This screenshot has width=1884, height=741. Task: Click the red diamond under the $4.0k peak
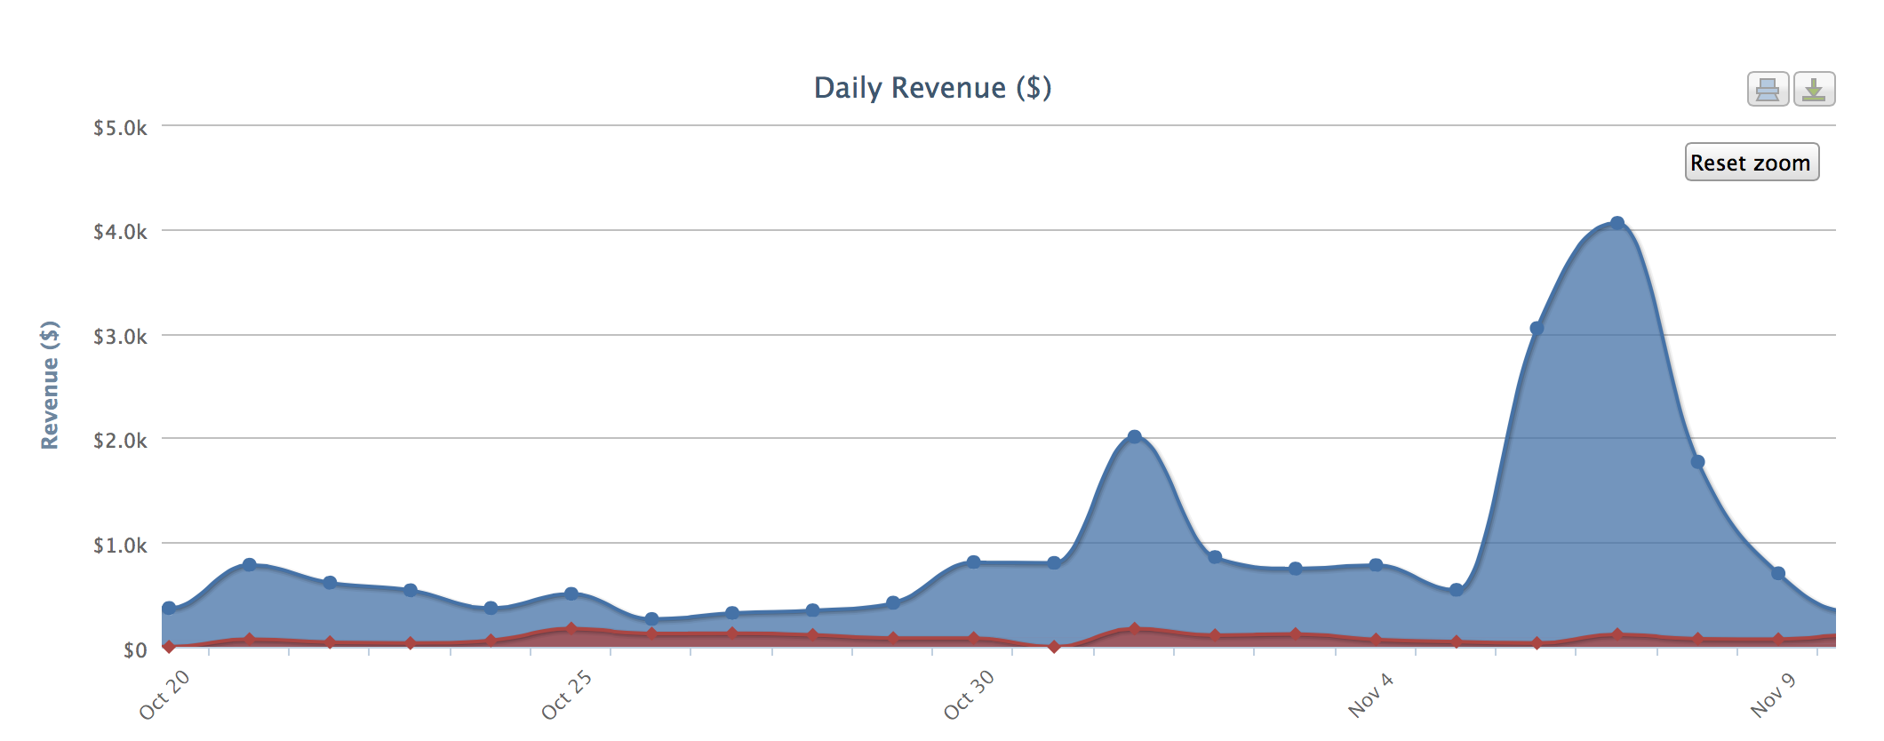point(1617,634)
